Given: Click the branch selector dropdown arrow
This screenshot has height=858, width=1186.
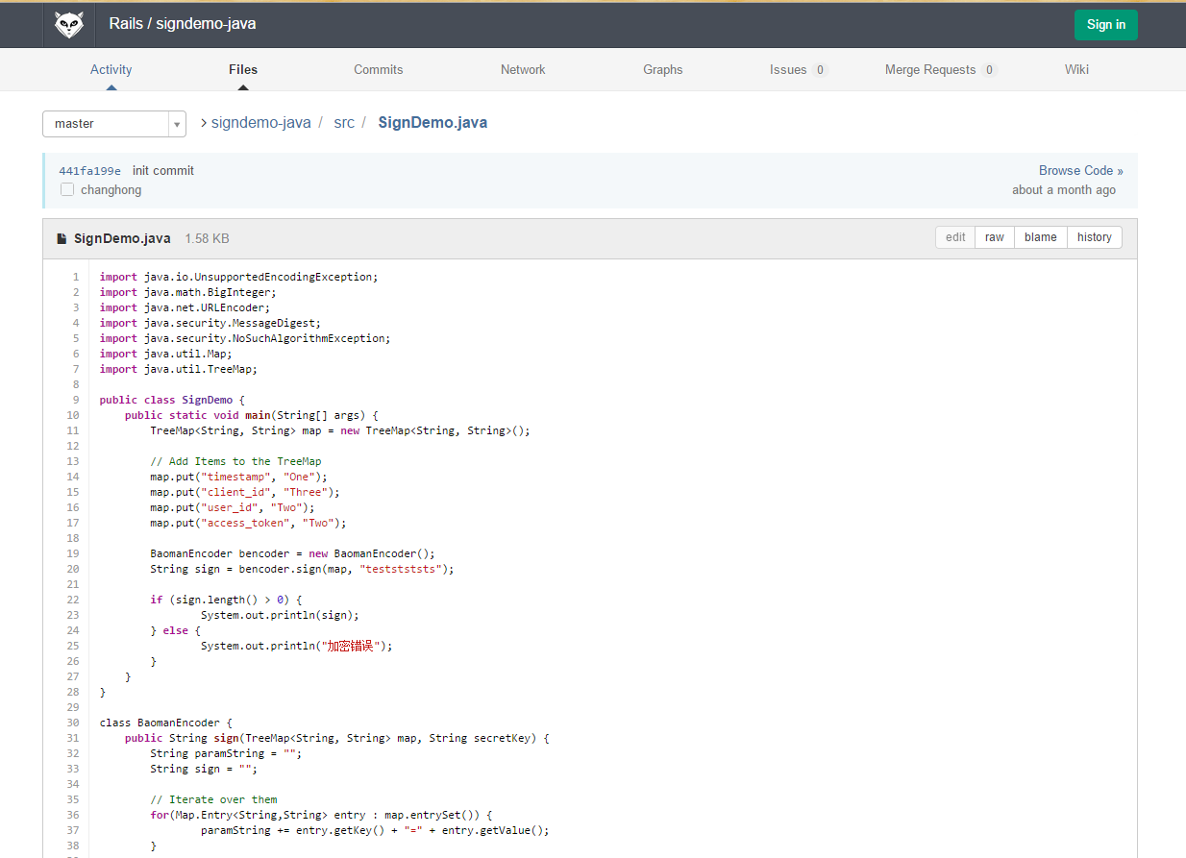Looking at the screenshot, I should (x=177, y=124).
